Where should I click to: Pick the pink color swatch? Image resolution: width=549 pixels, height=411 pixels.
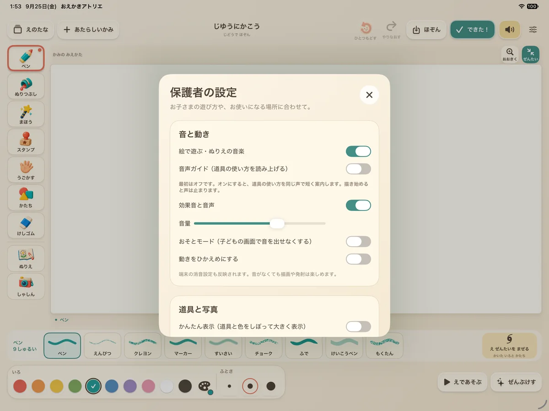click(x=148, y=386)
